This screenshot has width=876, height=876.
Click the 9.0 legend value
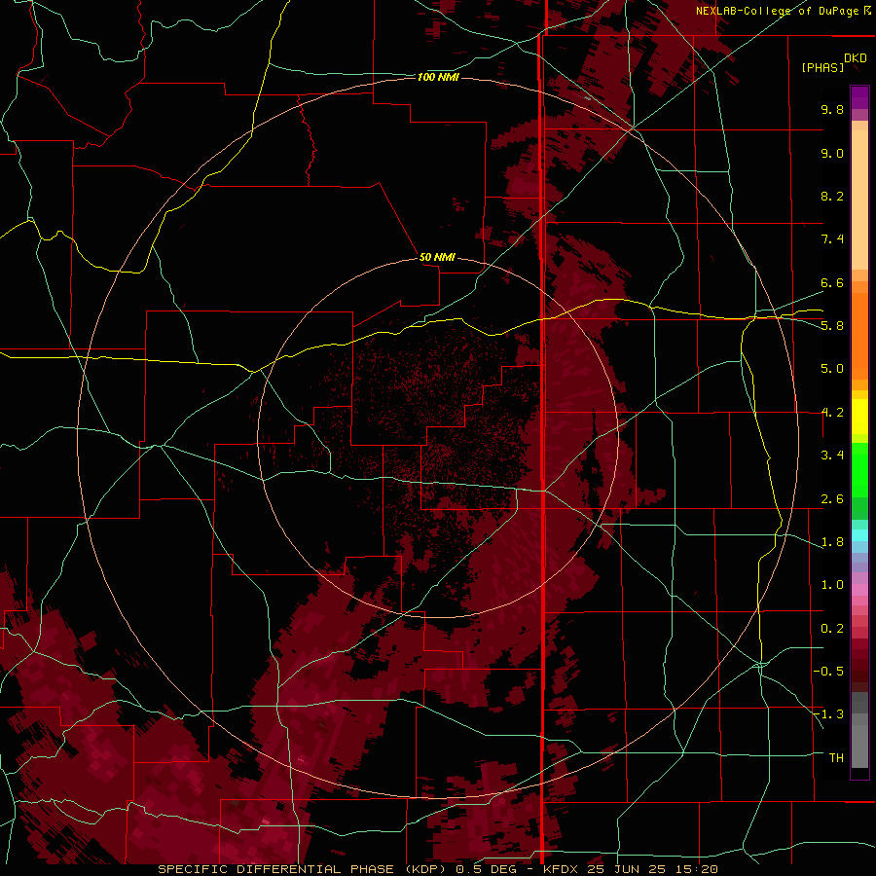tap(832, 153)
